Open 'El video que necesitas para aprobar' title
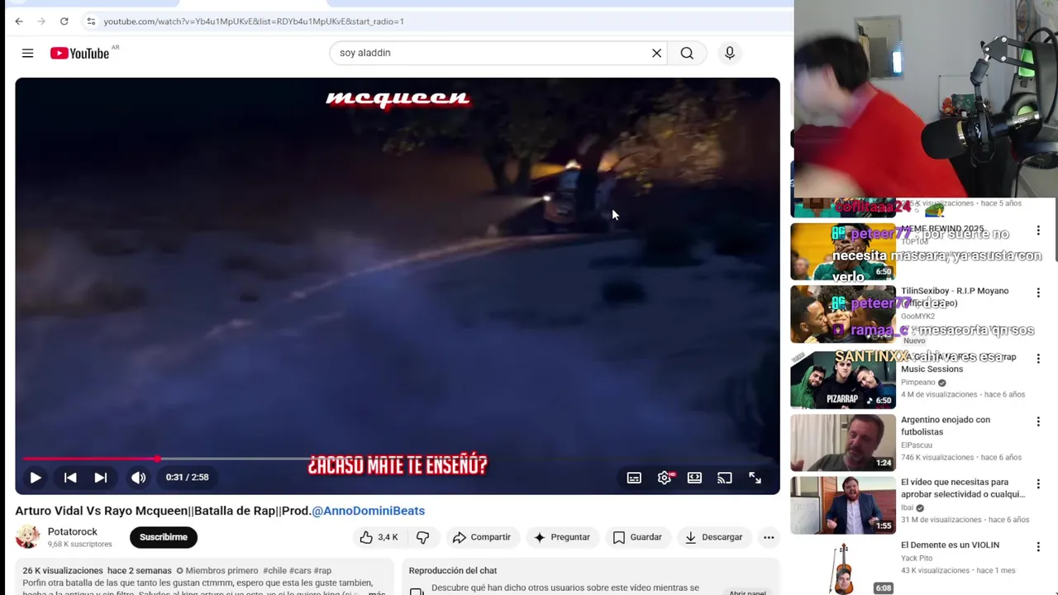 [x=963, y=488]
